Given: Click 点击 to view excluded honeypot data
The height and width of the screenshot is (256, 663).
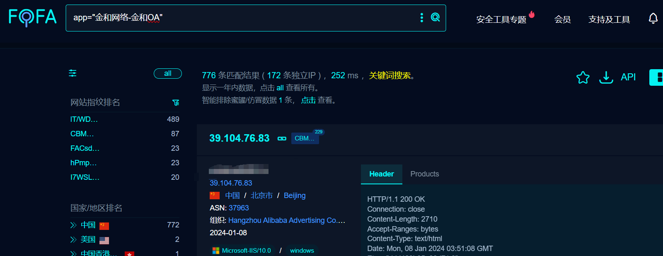Looking at the screenshot, I should coord(308,100).
